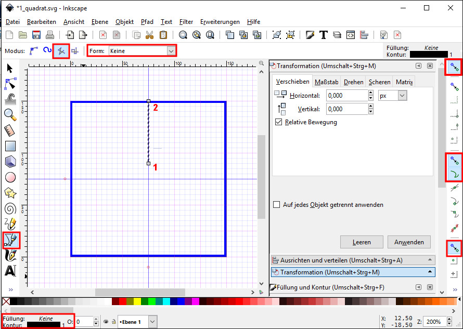Increase zoom percentage stepper
The image size is (463, 329).
tap(449, 319)
